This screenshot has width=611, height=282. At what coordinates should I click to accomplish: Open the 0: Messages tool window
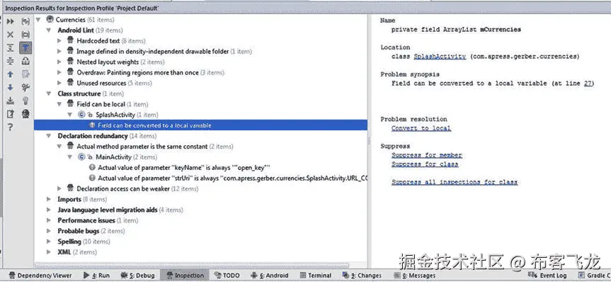(x=415, y=276)
